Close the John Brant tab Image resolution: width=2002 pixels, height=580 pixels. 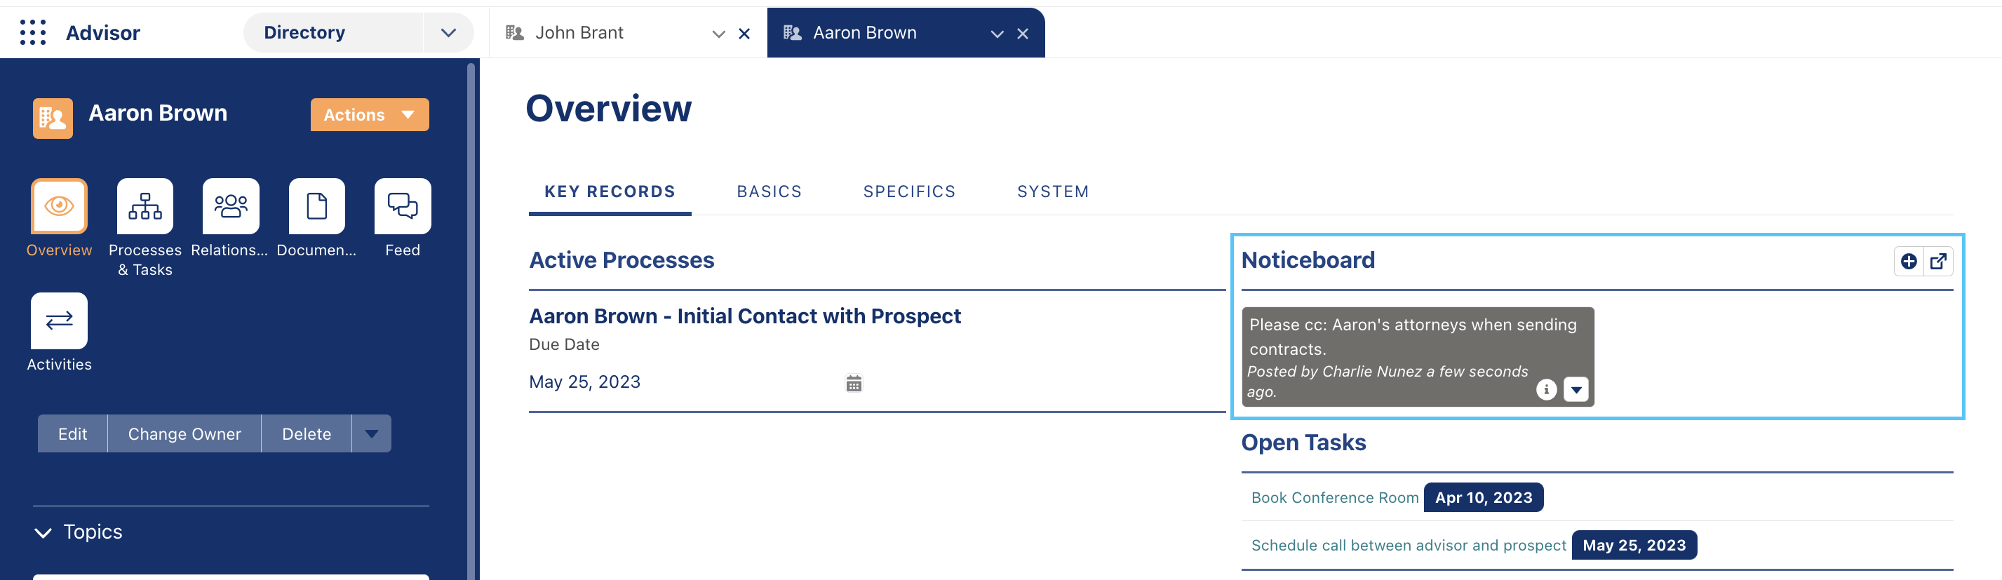click(744, 34)
